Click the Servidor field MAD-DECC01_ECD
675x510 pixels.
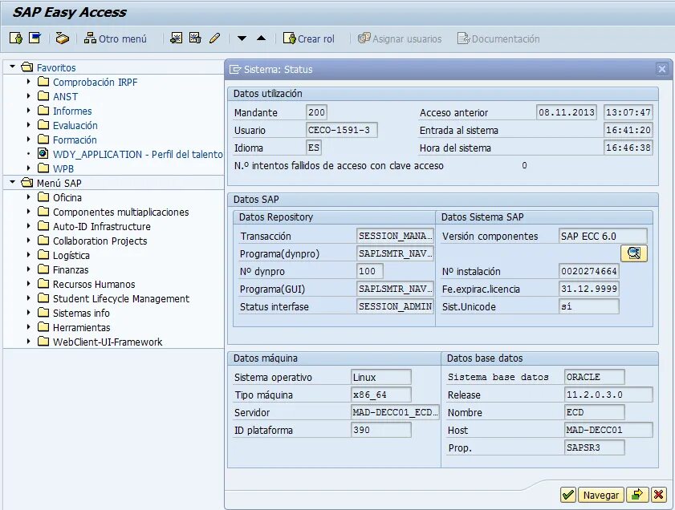(x=395, y=412)
